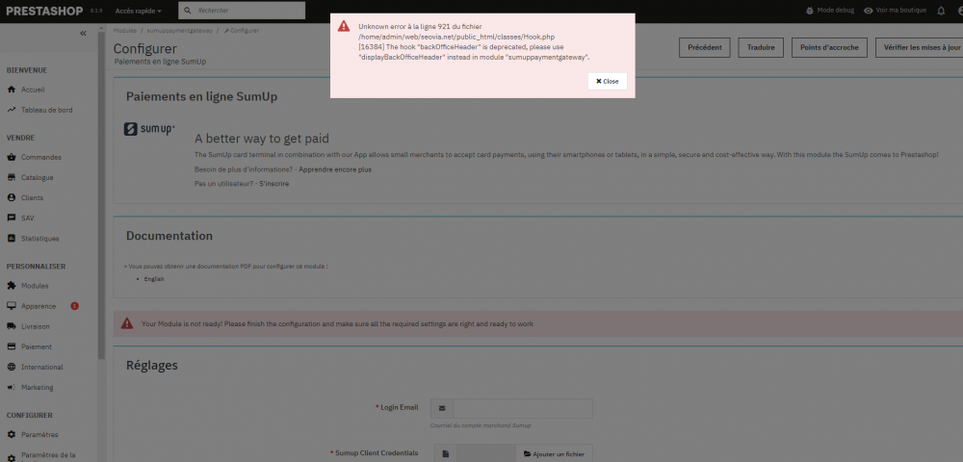Click the warning triangle in error dialog
Viewport: 963px width, 462px height.
tap(344, 26)
